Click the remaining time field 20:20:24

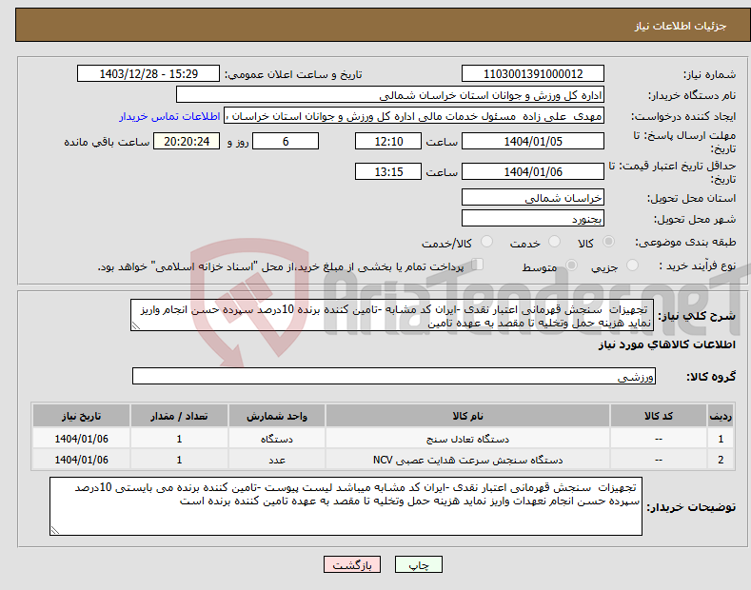point(187,141)
